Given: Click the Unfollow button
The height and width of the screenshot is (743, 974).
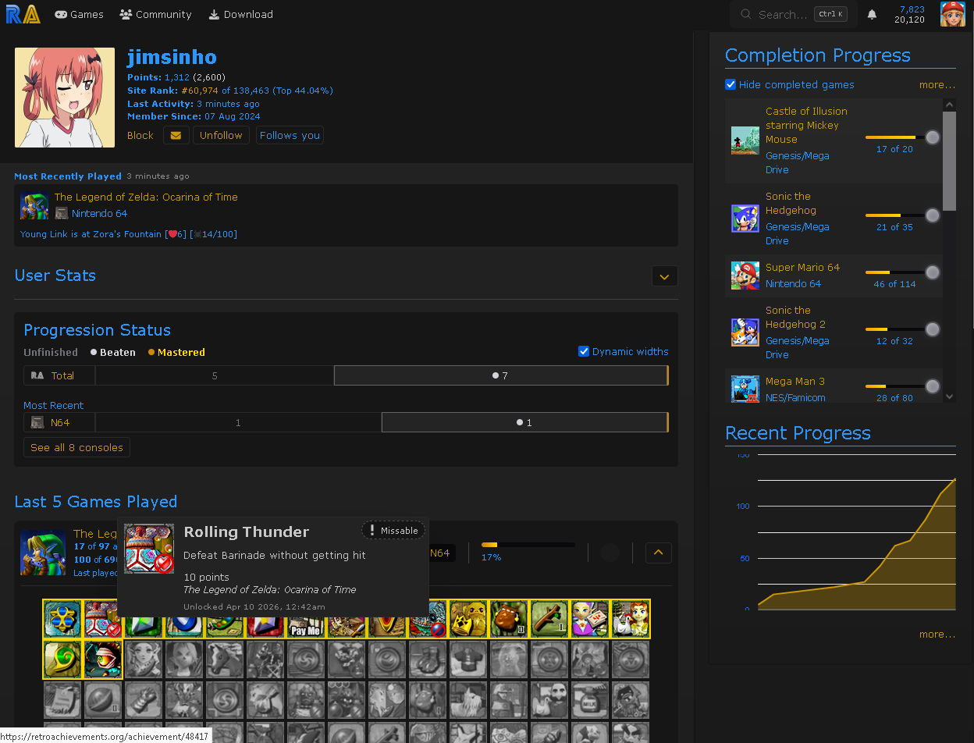Looking at the screenshot, I should click(x=221, y=135).
